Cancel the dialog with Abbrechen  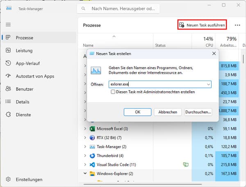(x=168, y=112)
